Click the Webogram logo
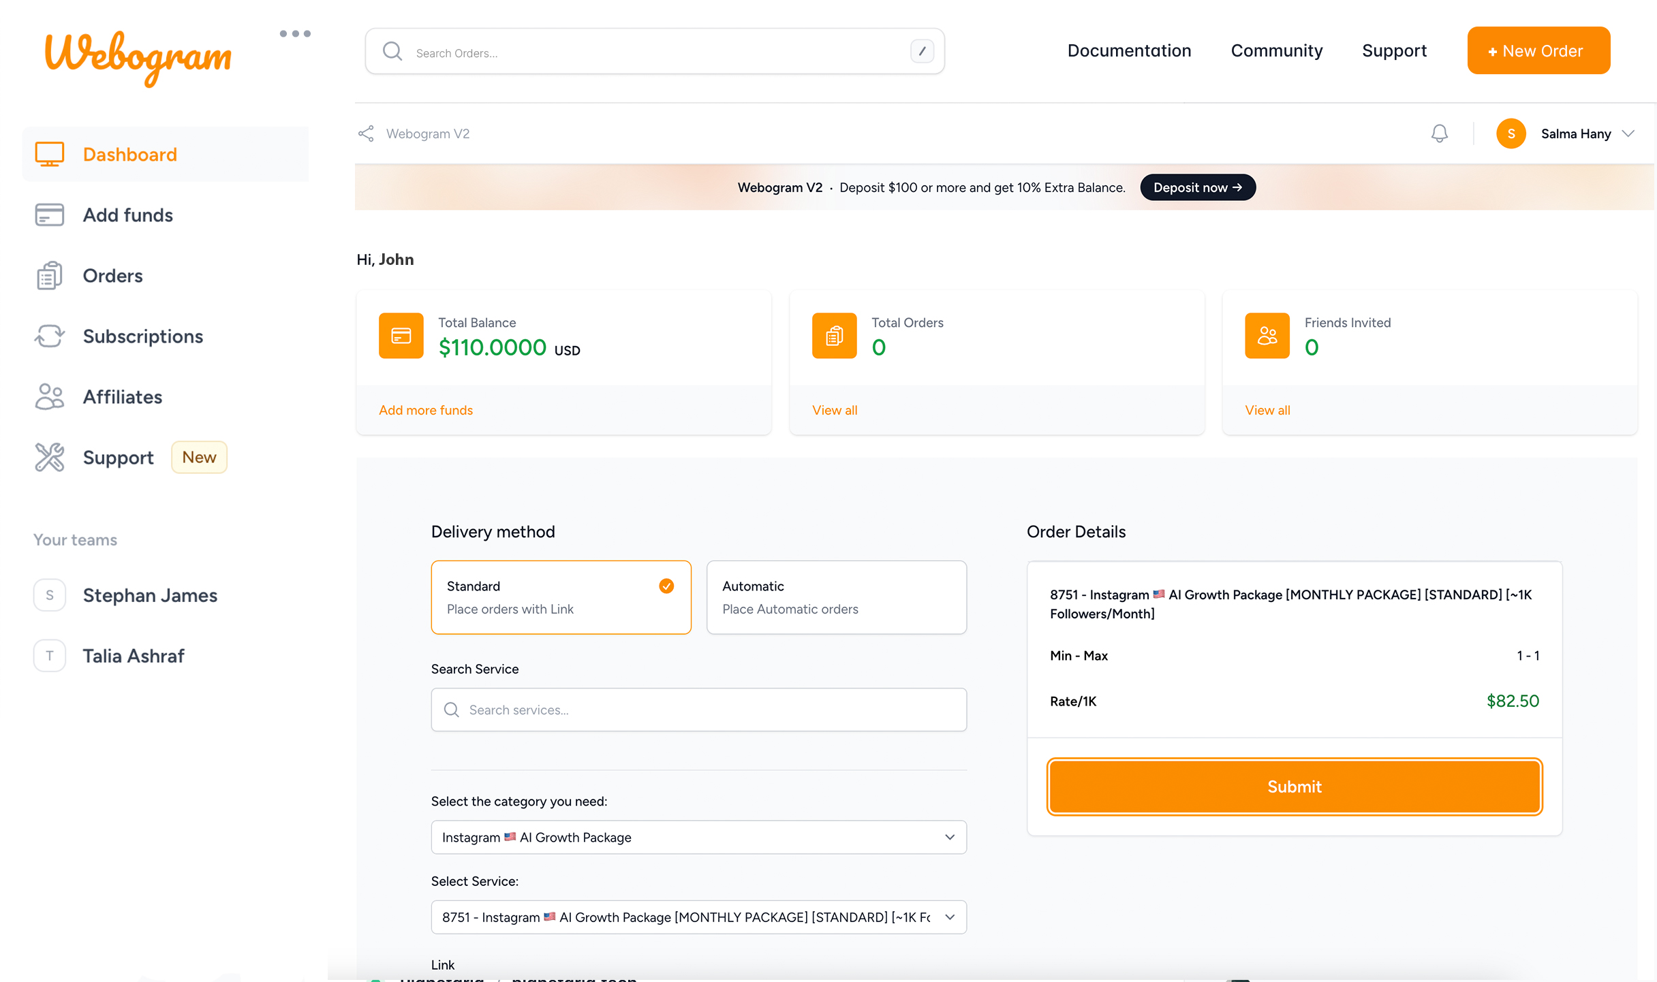Screen dimensions: 1657x982 point(138,57)
